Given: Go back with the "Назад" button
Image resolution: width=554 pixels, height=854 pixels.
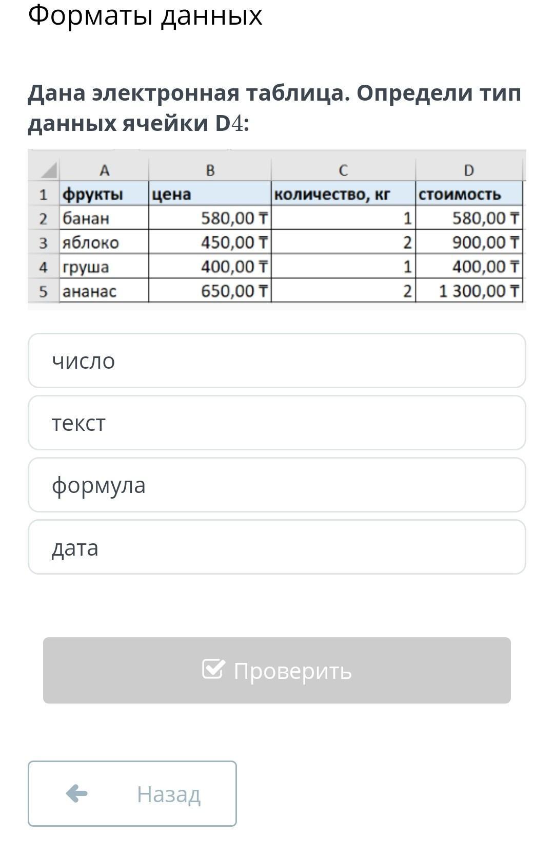Looking at the screenshot, I should (x=132, y=793).
